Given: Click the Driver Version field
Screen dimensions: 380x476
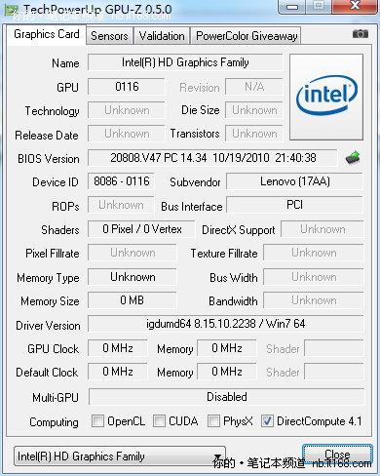Looking at the screenshot, I should pos(226,324).
